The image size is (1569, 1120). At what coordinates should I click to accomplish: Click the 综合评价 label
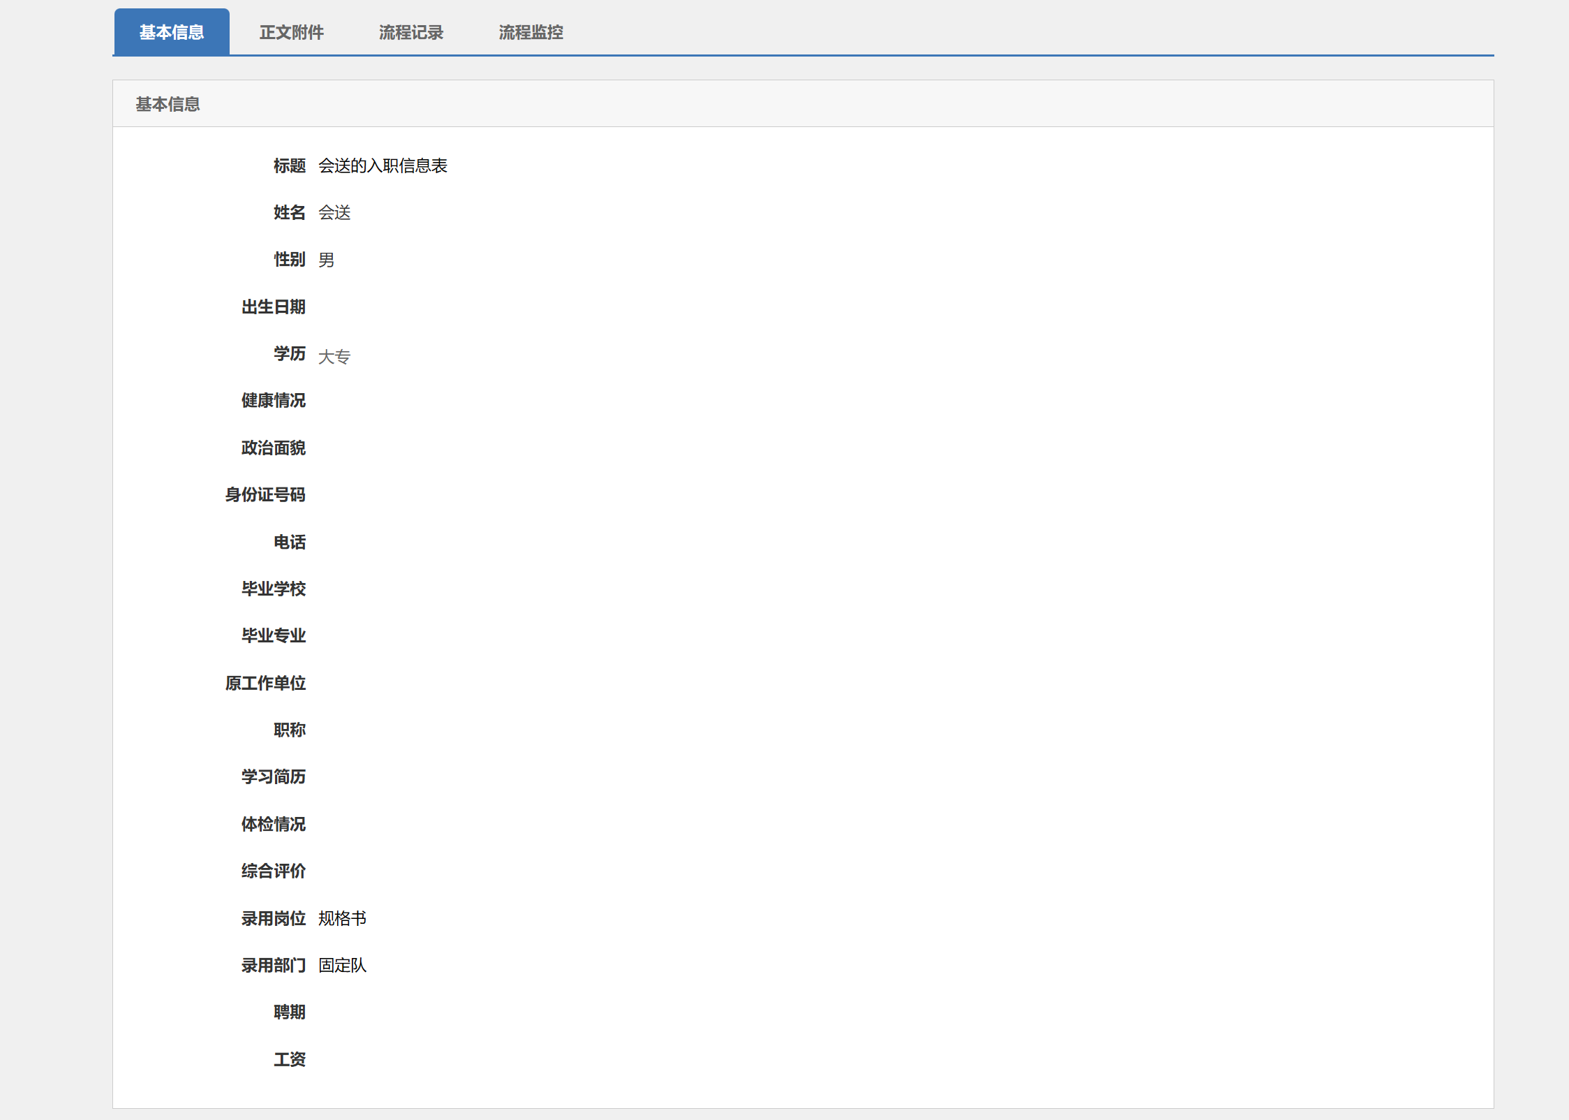pyautogui.click(x=273, y=871)
